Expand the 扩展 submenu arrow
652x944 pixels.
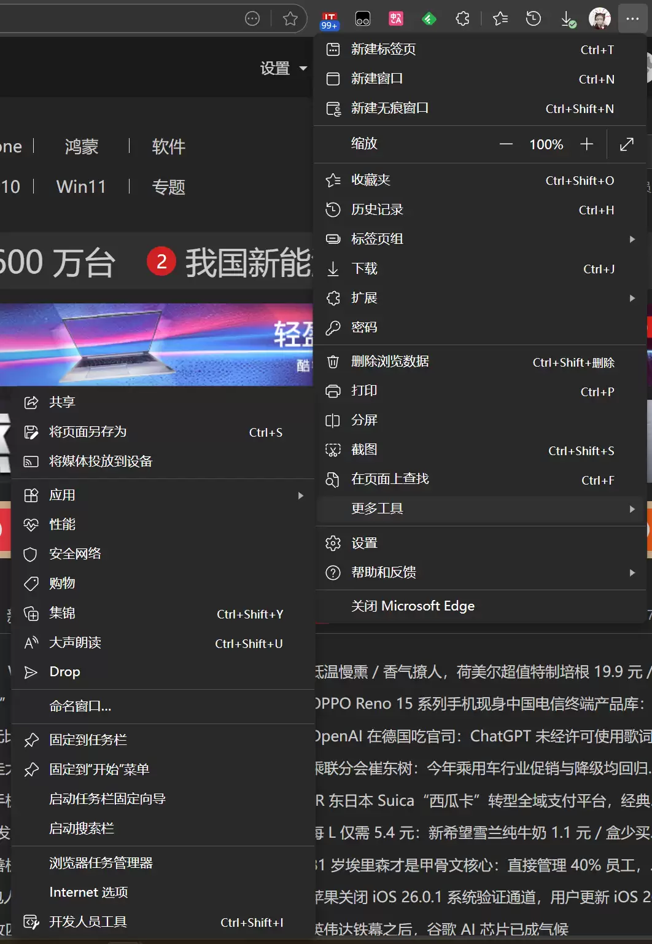tap(632, 298)
